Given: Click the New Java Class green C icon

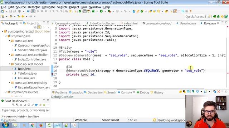Looking at the screenshot, I should click(142, 11).
